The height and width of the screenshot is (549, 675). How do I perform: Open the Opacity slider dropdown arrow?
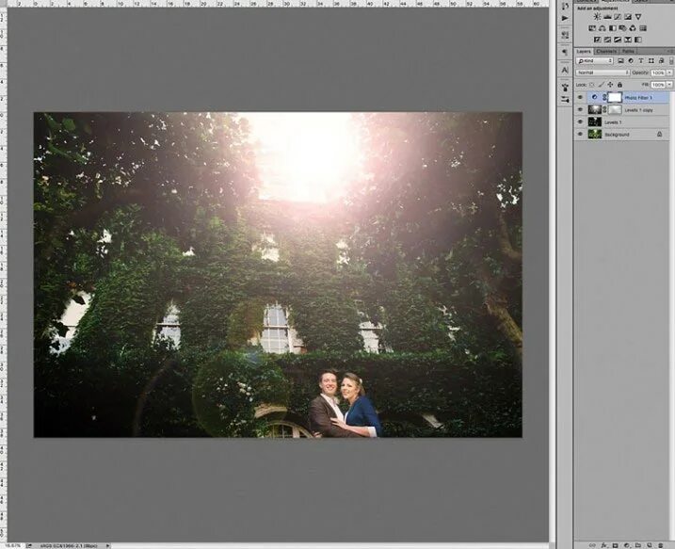pos(669,73)
